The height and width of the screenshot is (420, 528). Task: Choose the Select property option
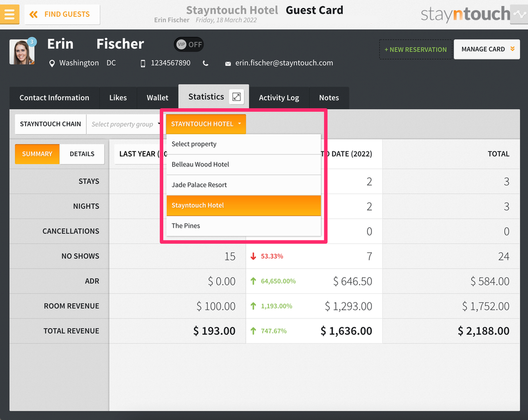pyautogui.click(x=243, y=144)
